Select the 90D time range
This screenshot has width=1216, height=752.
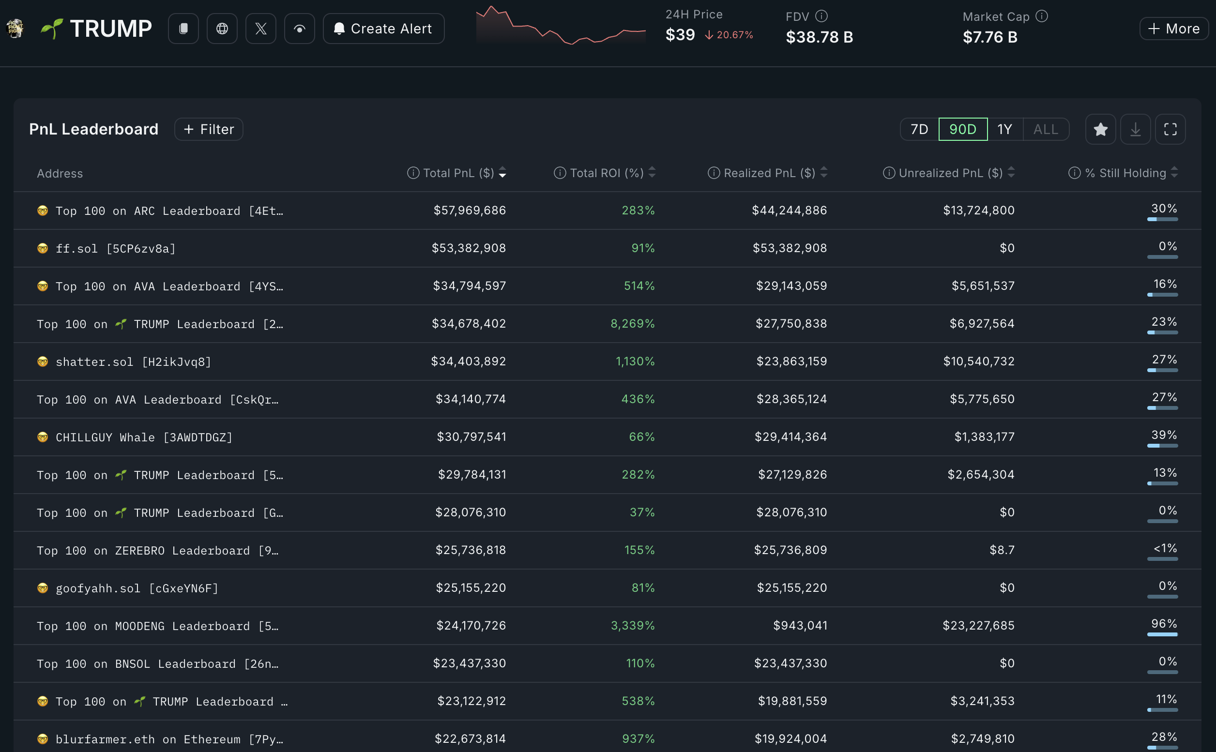pyautogui.click(x=962, y=129)
